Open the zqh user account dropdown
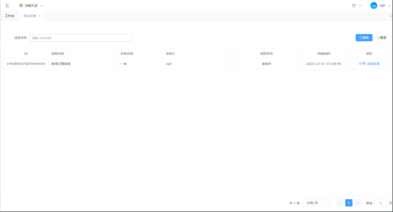The image size is (393, 212). point(389,6)
